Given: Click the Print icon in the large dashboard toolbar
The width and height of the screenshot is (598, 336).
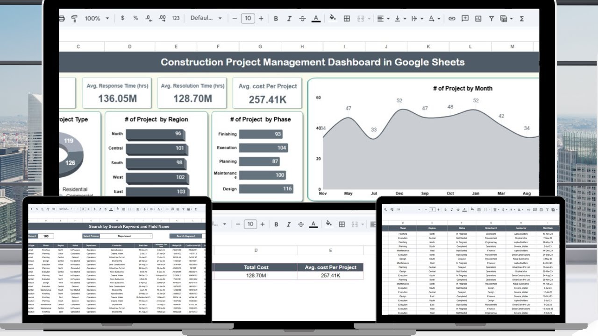Looking at the screenshot, I should [62, 18].
